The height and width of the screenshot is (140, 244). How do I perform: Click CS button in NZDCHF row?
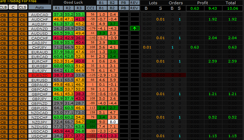point(23,117)
